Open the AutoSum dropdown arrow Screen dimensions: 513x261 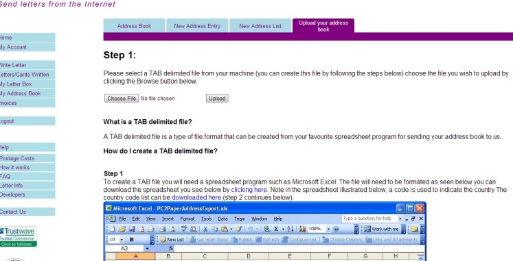tap(283, 229)
